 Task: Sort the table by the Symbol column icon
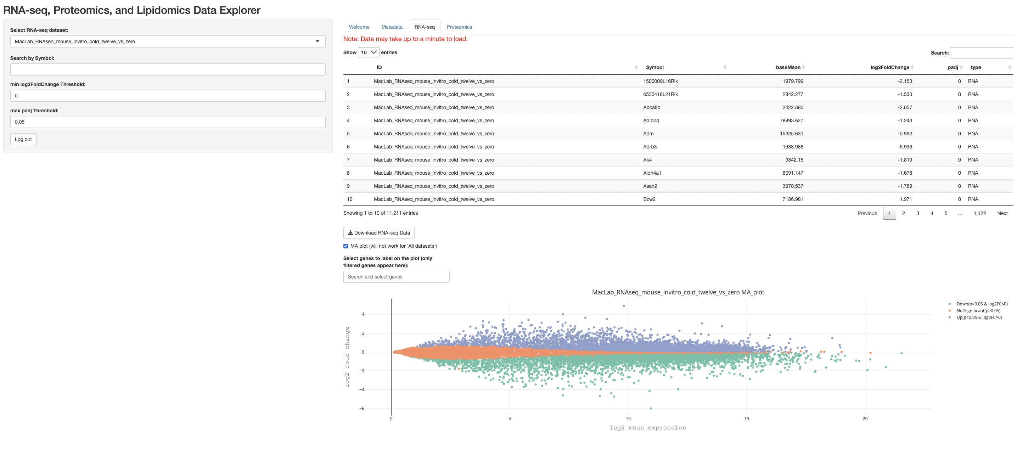pyautogui.click(x=725, y=67)
